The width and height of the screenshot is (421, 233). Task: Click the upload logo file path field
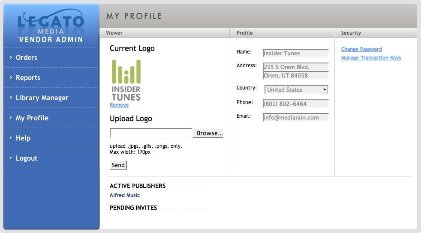click(151, 133)
